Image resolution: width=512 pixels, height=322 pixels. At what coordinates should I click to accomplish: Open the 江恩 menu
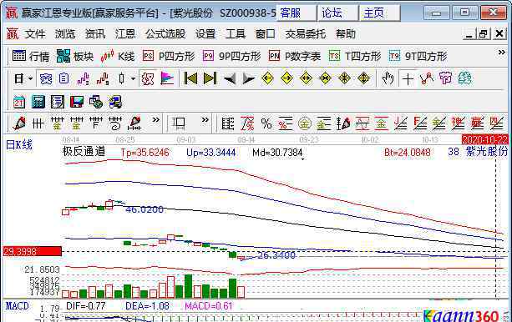click(x=125, y=34)
